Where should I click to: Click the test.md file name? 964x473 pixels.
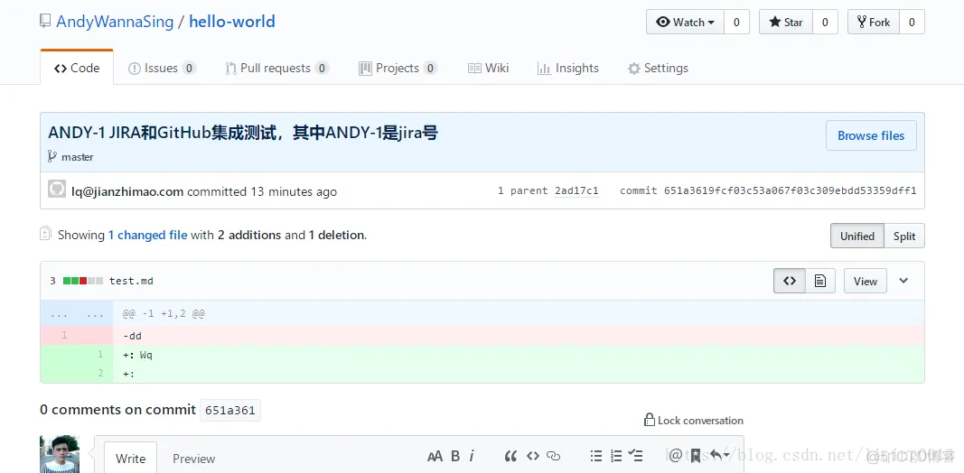pos(131,281)
